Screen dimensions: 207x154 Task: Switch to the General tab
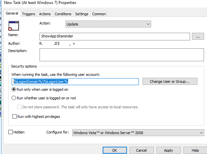[x=12, y=14]
